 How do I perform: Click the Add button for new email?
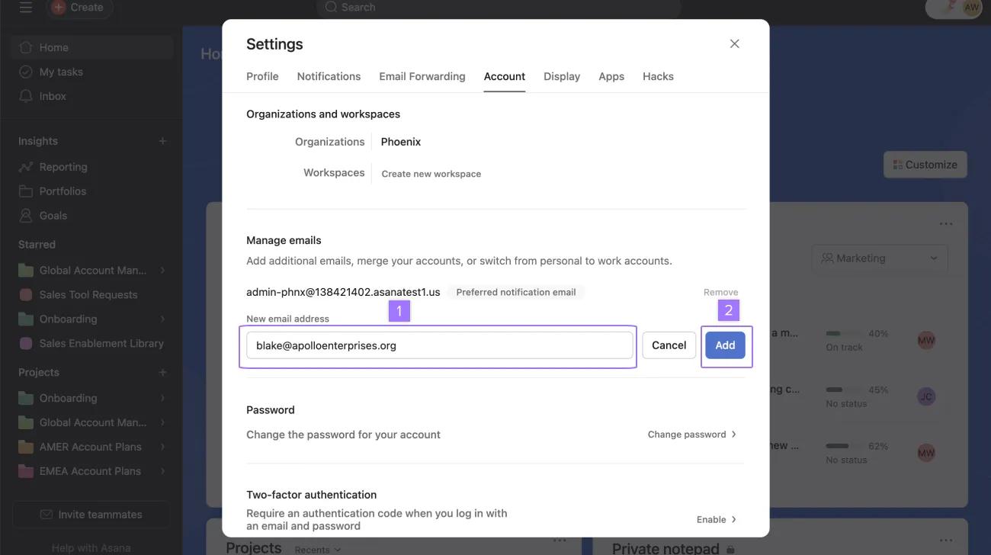click(724, 343)
